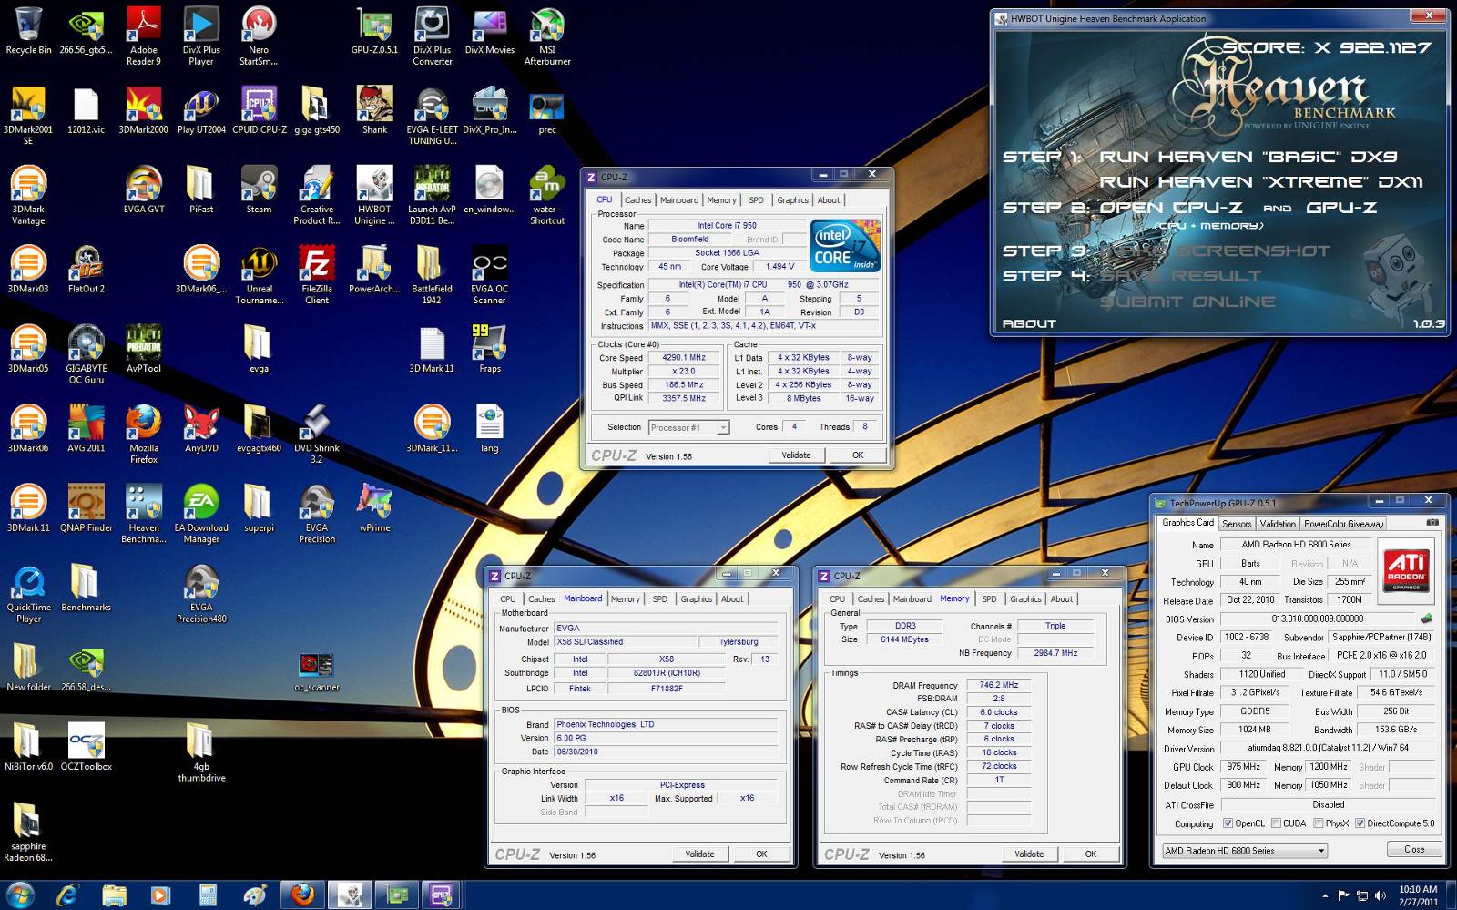
Task: Click GPU-Z screenshot camera icon
Action: (x=1432, y=523)
